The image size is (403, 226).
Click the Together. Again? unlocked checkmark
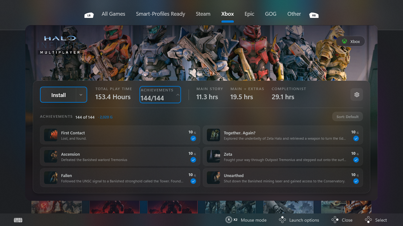[356, 138]
